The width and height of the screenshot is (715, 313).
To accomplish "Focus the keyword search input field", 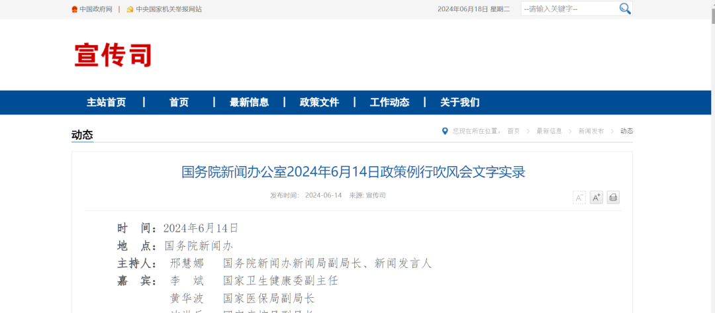I will click(569, 9).
